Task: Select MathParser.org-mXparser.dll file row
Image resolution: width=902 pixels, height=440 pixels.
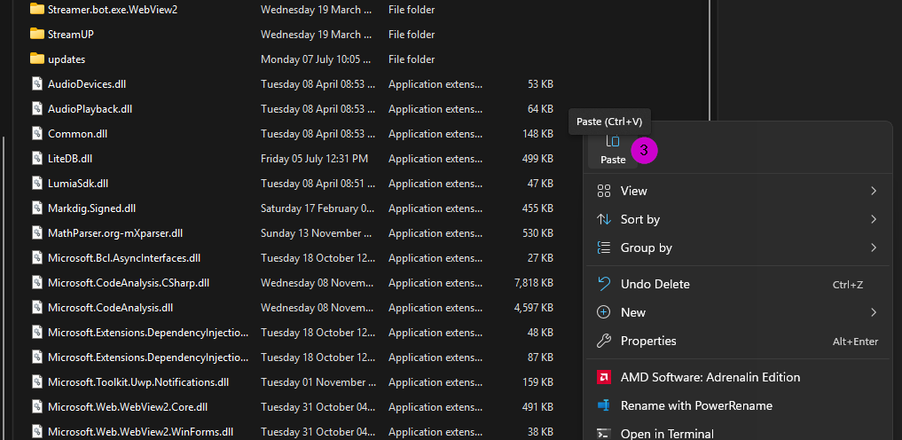Action: [115, 232]
